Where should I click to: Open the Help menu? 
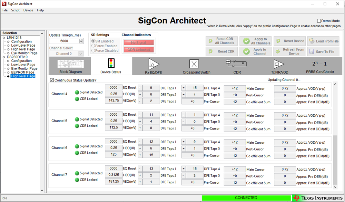(40, 10)
